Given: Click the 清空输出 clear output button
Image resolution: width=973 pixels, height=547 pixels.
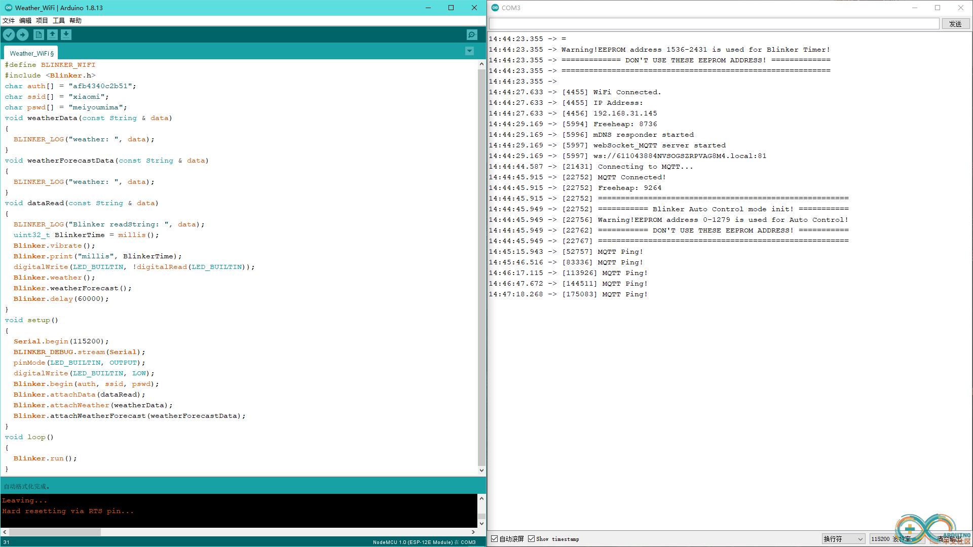Looking at the screenshot, I should pyautogui.click(x=950, y=539).
